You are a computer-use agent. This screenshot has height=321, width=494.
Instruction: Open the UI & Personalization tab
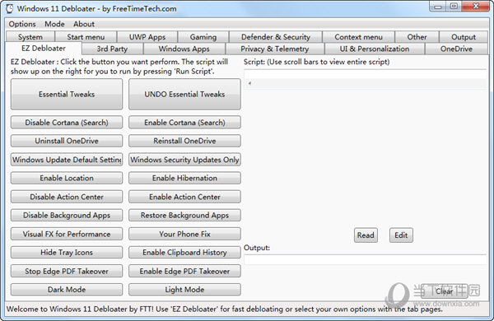(375, 49)
